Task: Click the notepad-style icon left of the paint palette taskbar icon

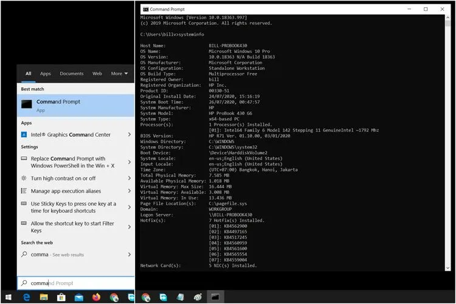Action: click(x=181, y=297)
